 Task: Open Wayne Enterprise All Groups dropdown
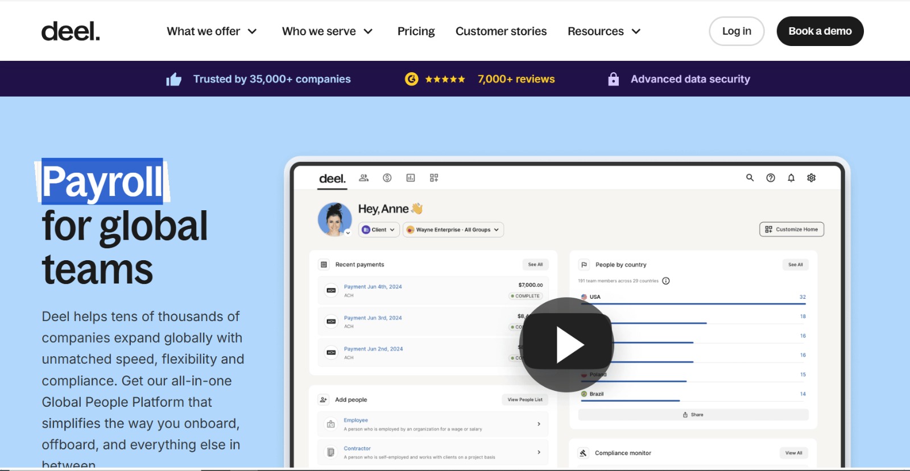click(x=453, y=230)
